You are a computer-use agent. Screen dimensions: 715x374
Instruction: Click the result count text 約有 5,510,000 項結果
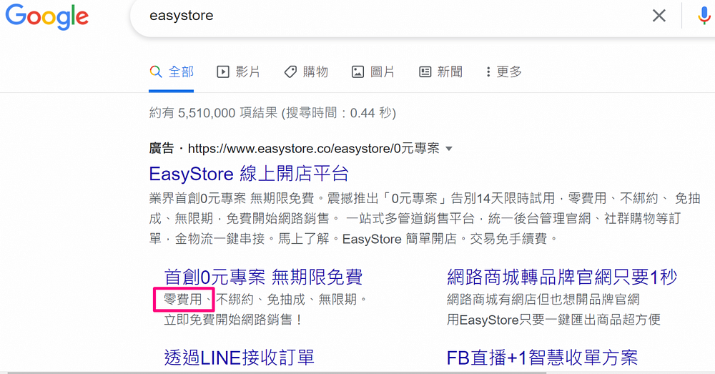pyautogui.click(x=213, y=113)
